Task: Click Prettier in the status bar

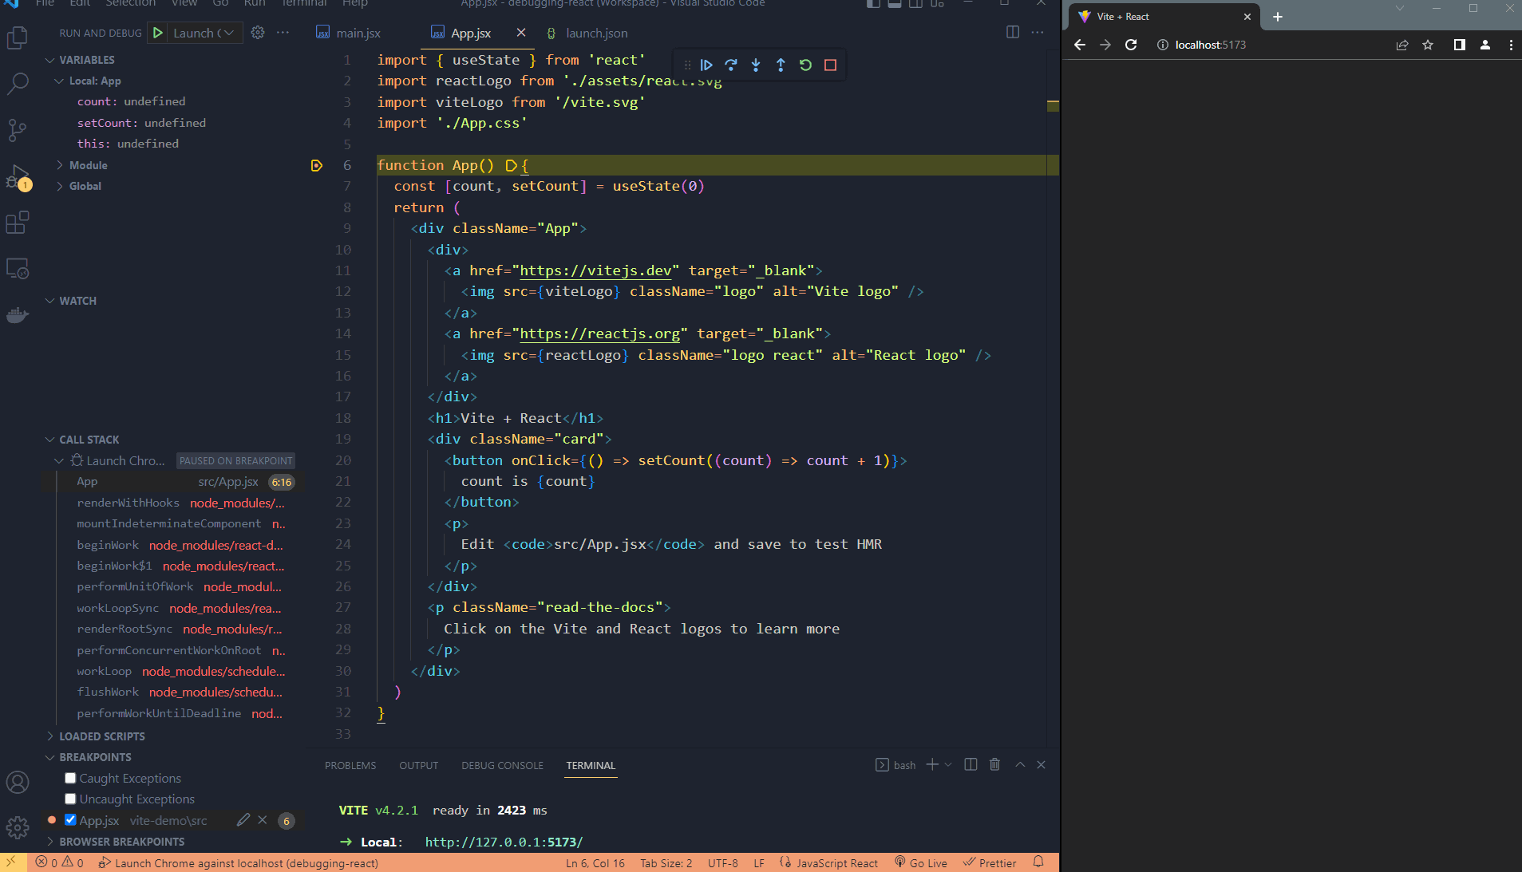Action: click(x=990, y=862)
